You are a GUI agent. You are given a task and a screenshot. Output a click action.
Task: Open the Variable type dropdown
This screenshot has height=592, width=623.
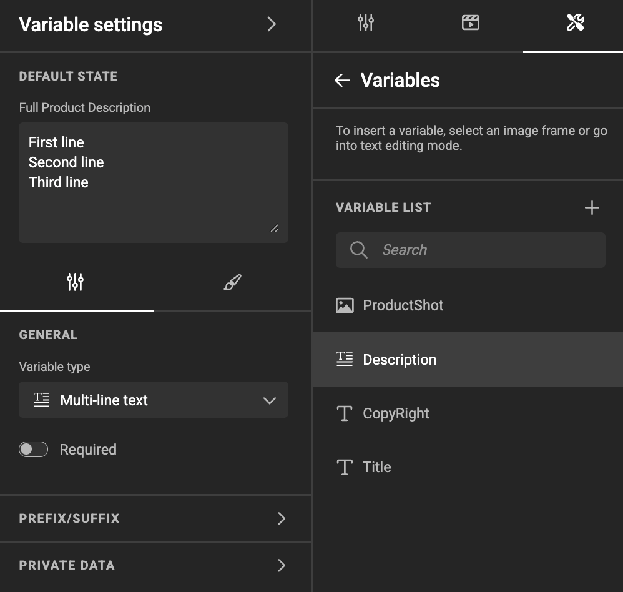click(154, 400)
